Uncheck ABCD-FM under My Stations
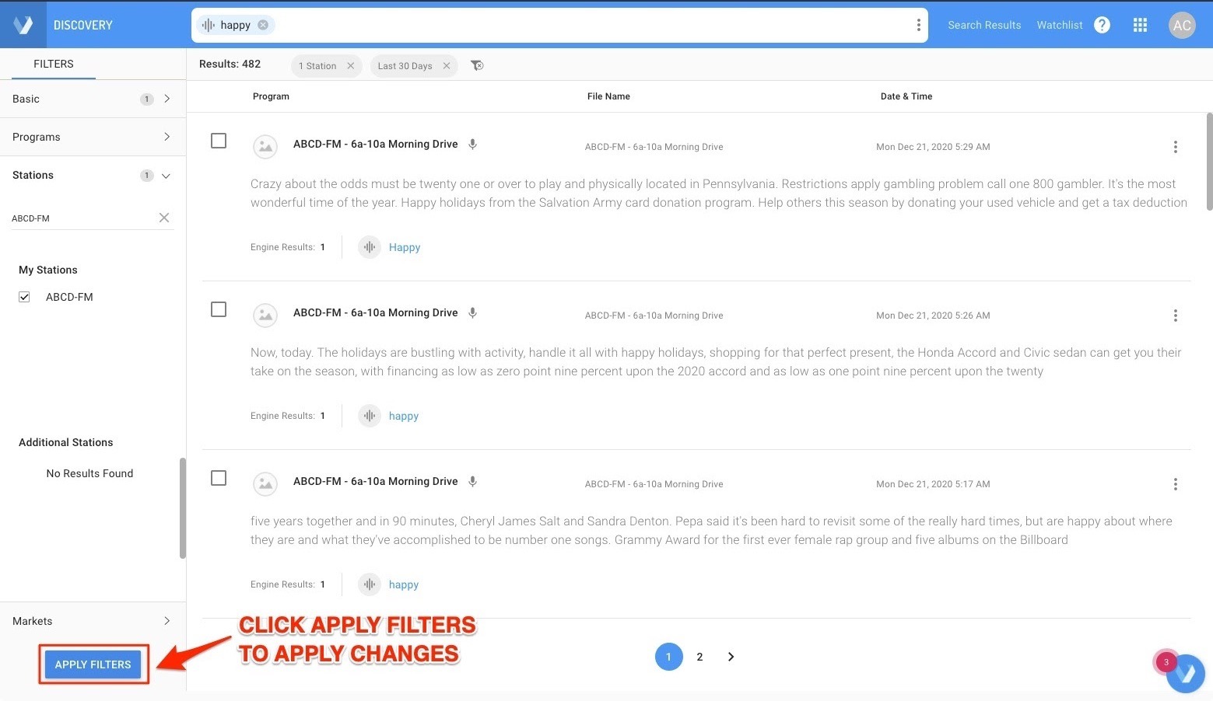Screen dimensions: 1213x701 [x=24, y=296]
